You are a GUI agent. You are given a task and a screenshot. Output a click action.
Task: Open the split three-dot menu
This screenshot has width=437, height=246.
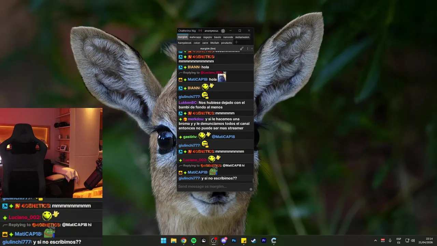pyautogui.click(x=248, y=49)
